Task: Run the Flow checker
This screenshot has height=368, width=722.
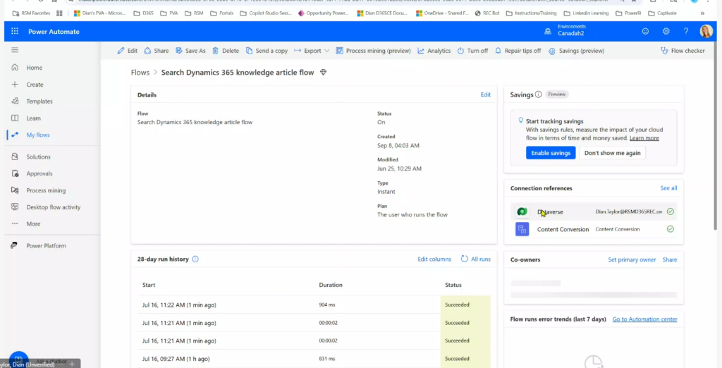Action: tap(683, 51)
